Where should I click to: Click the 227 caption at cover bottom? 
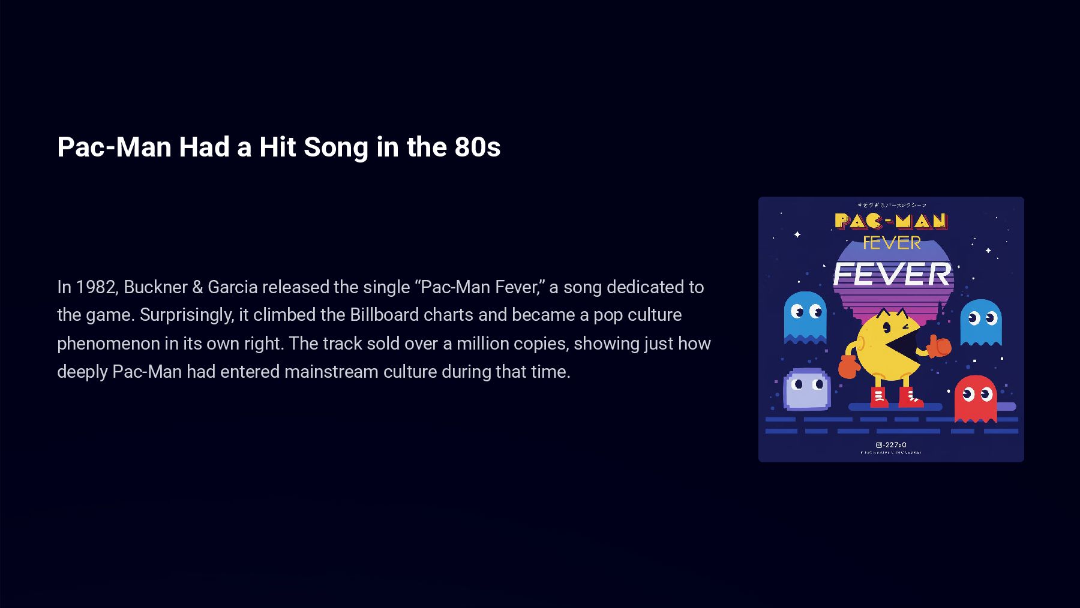[891, 445]
